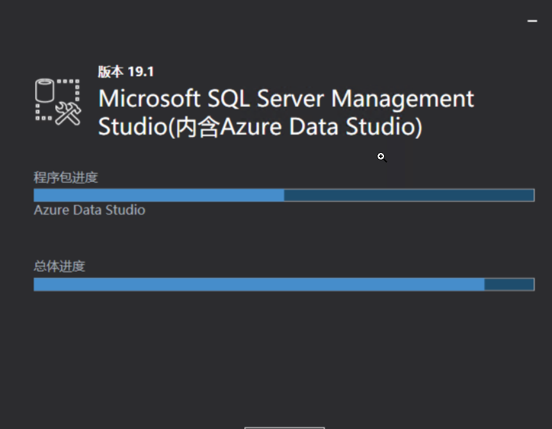Screen dimensions: 552x429
Task: Click the database cylinder in the logo
Action: coord(45,90)
